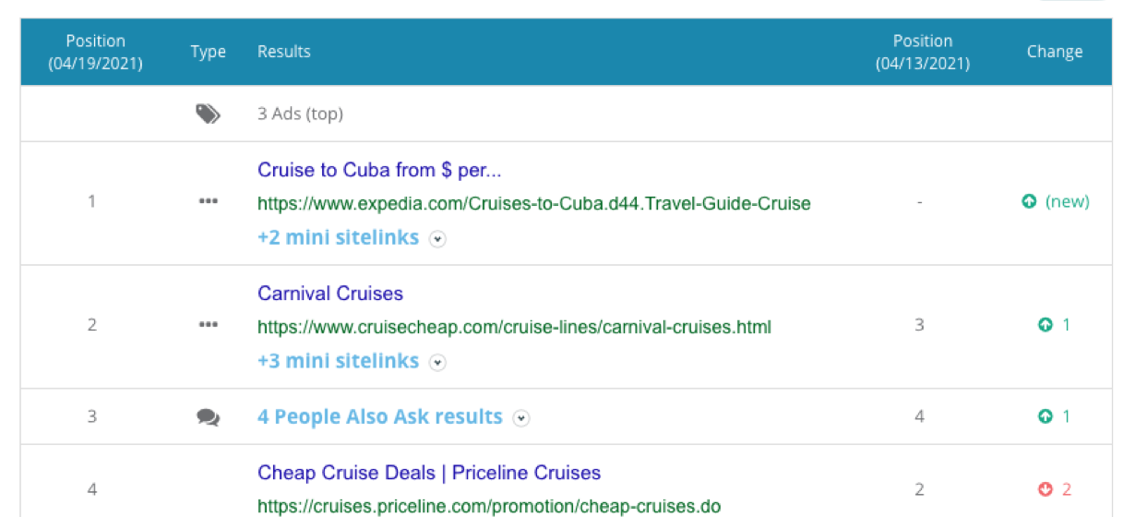Expand the People Also Ask results chevron

tap(521, 418)
